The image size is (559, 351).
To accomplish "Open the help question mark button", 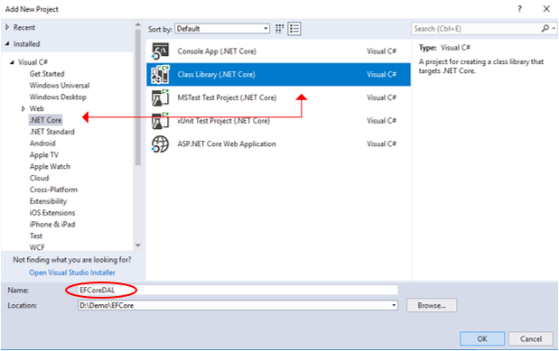I will click(519, 9).
